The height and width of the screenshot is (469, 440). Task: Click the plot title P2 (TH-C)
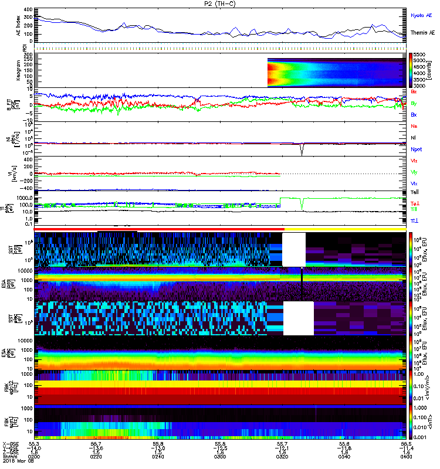tap(220, 4)
